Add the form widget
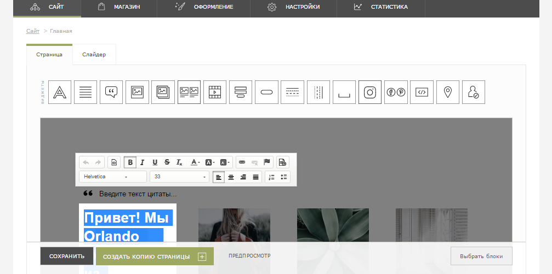Viewport: 552px width, 274px height. (241, 92)
